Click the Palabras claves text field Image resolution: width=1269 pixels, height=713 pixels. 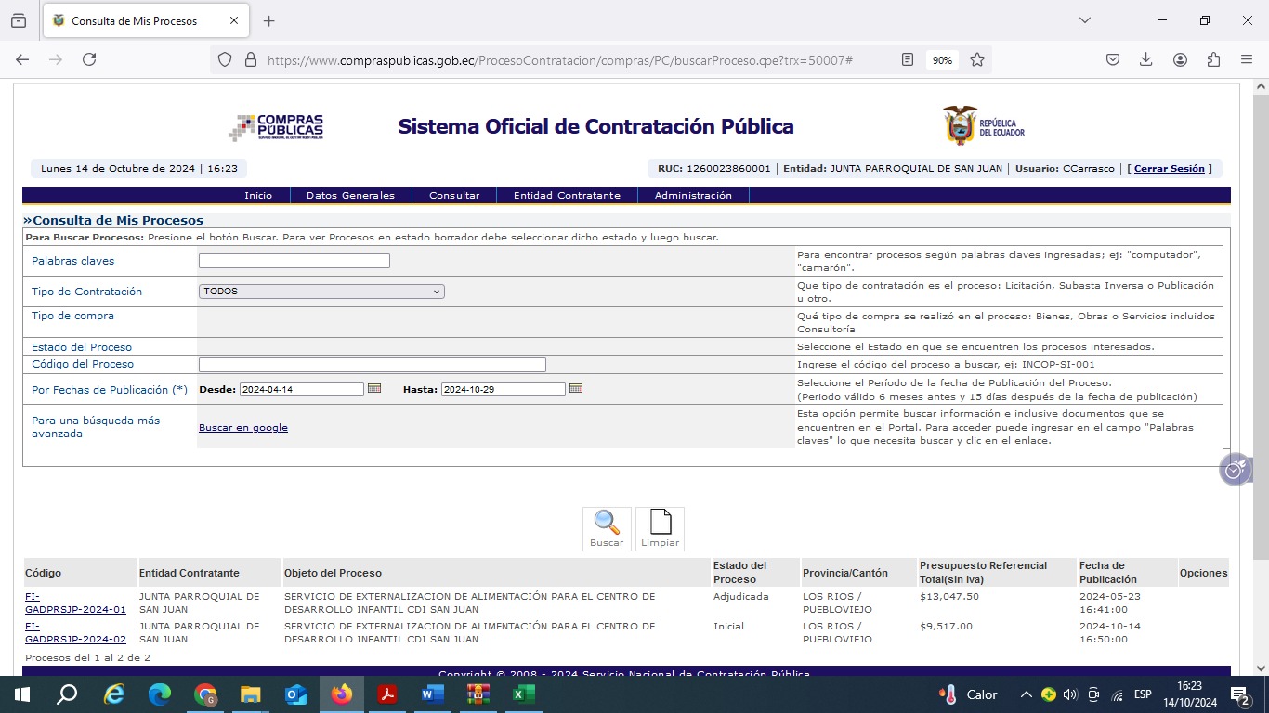click(294, 261)
